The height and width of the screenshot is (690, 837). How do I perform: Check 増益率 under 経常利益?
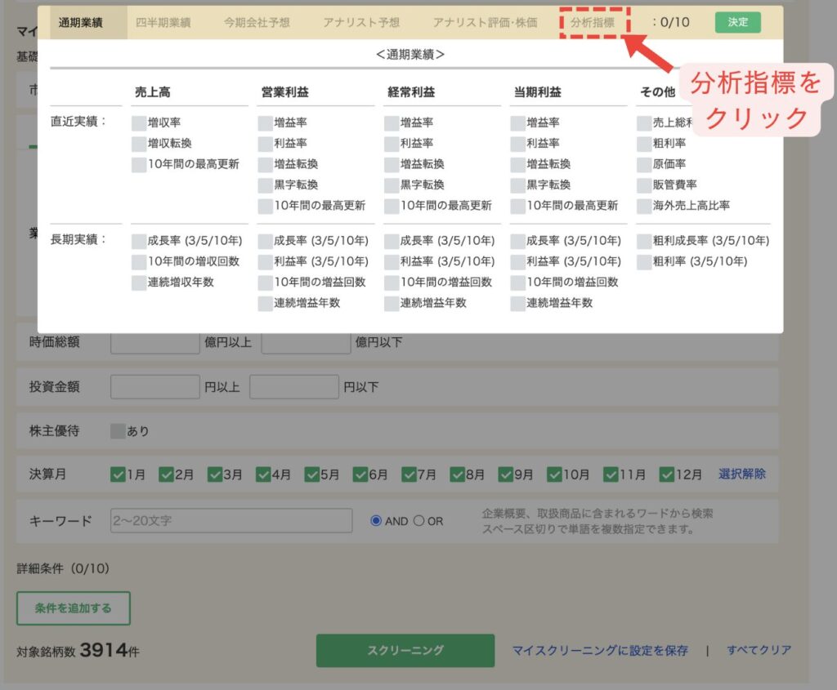coord(392,123)
